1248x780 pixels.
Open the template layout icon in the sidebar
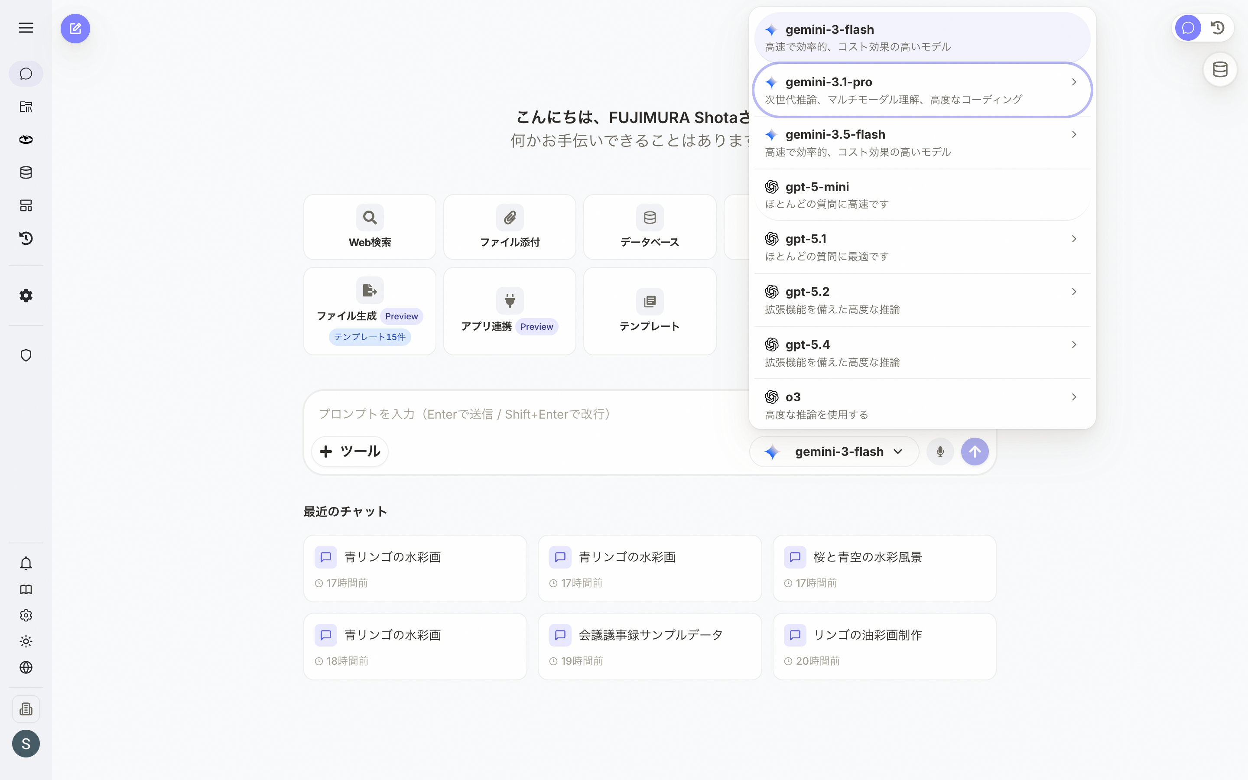coord(26,205)
